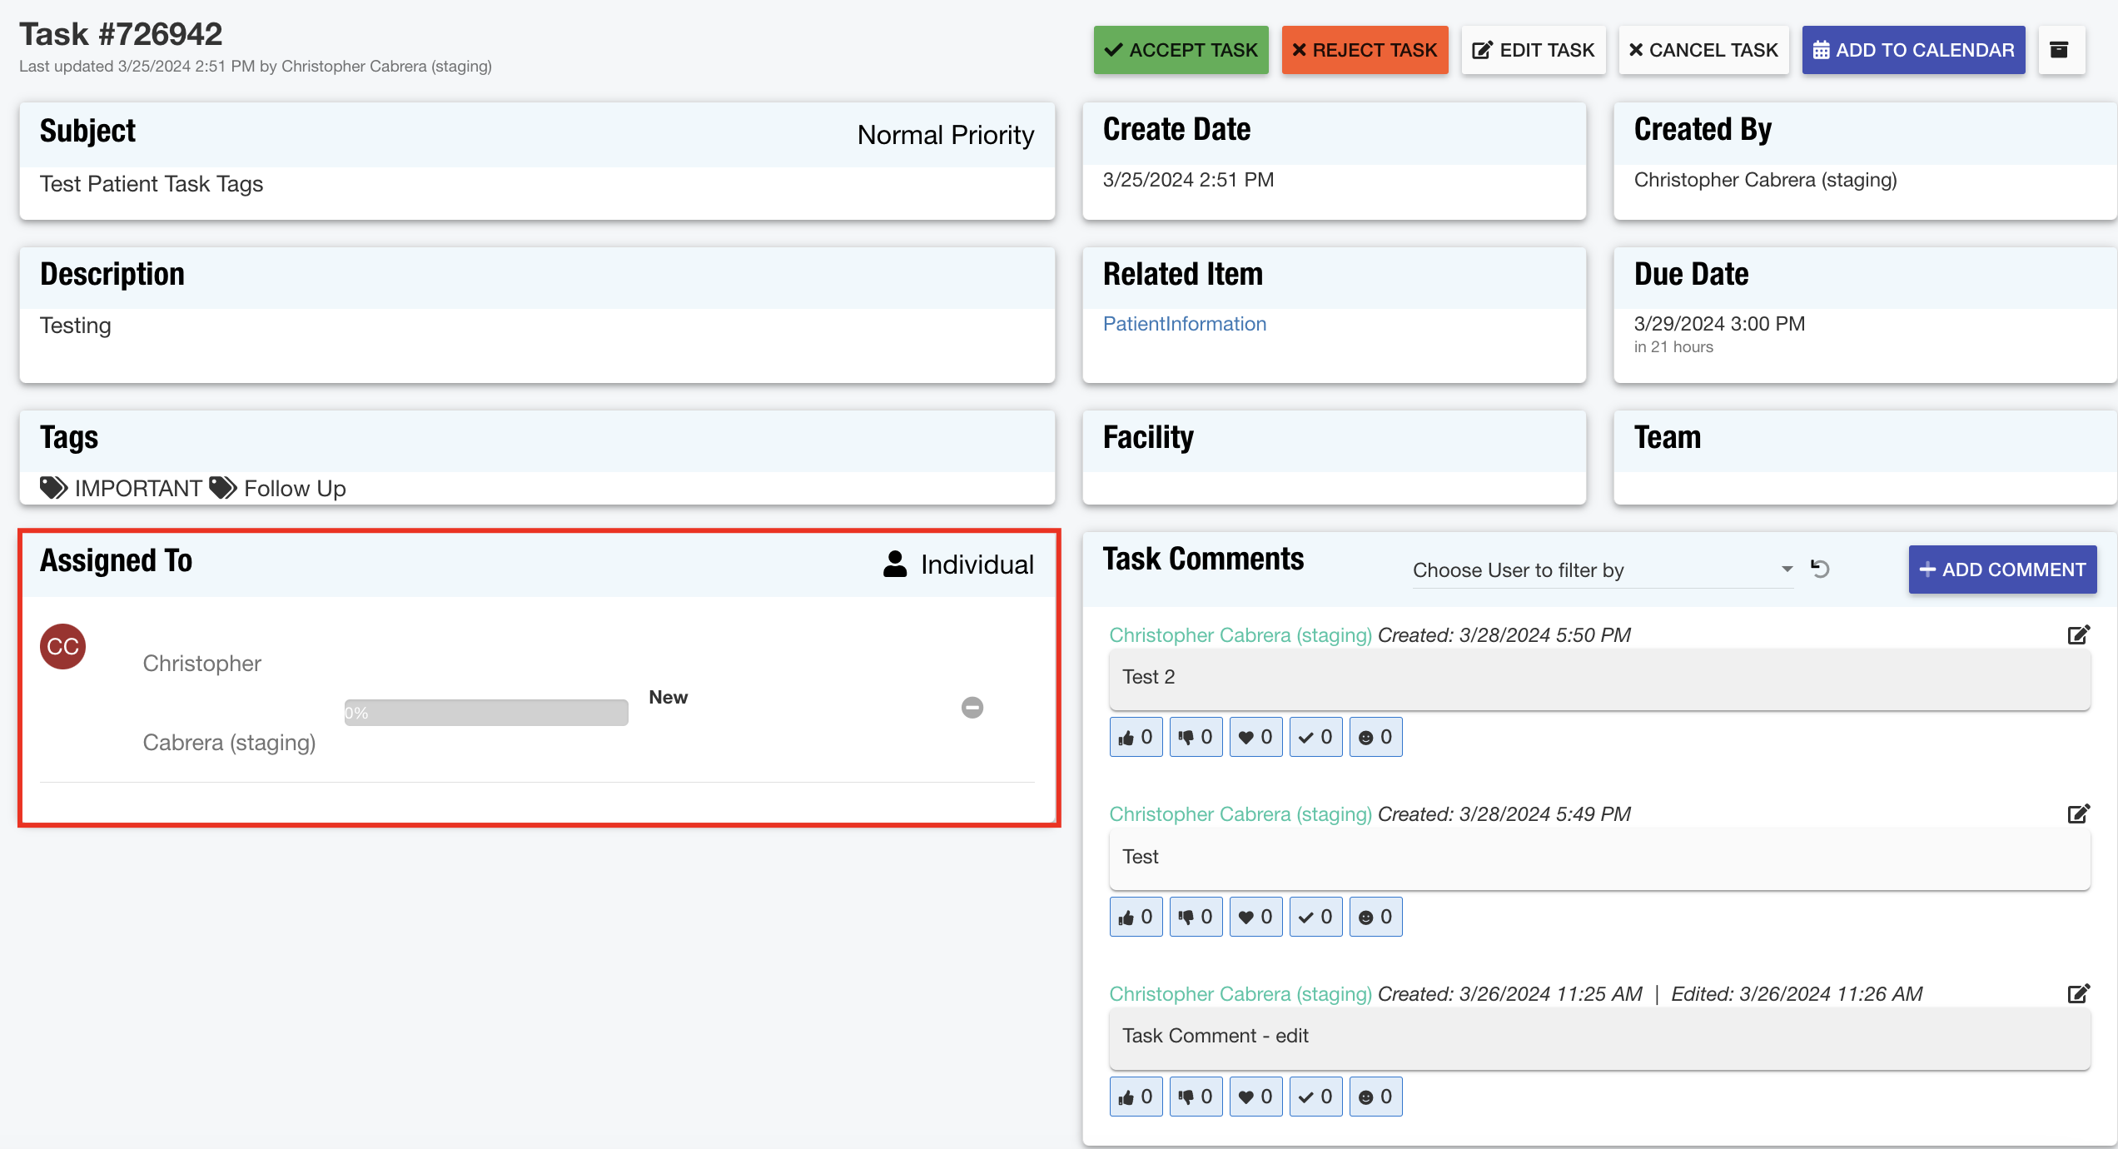Click the dropdown arrow of the user filter
2118x1149 pixels.
click(1787, 570)
